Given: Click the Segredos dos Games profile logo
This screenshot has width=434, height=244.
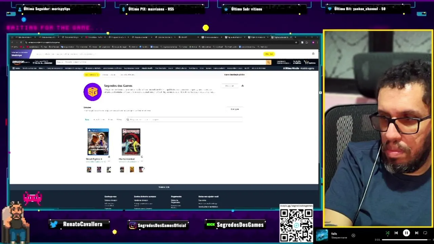Looking at the screenshot, I should [93, 92].
